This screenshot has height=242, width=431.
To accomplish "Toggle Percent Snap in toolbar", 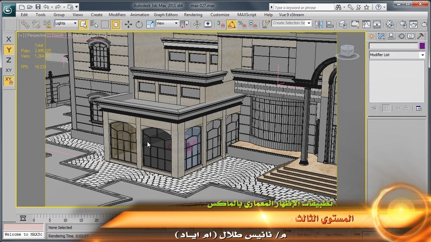I will (x=242, y=24).
